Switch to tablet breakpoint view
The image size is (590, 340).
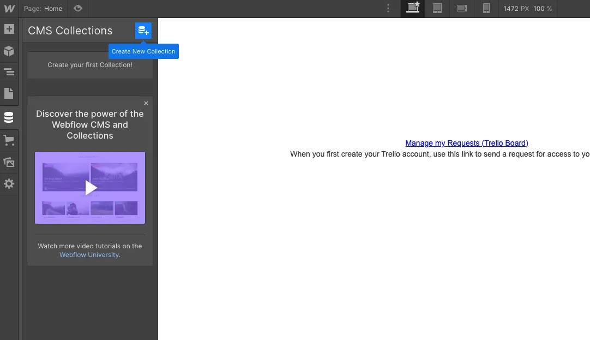[437, 8]
